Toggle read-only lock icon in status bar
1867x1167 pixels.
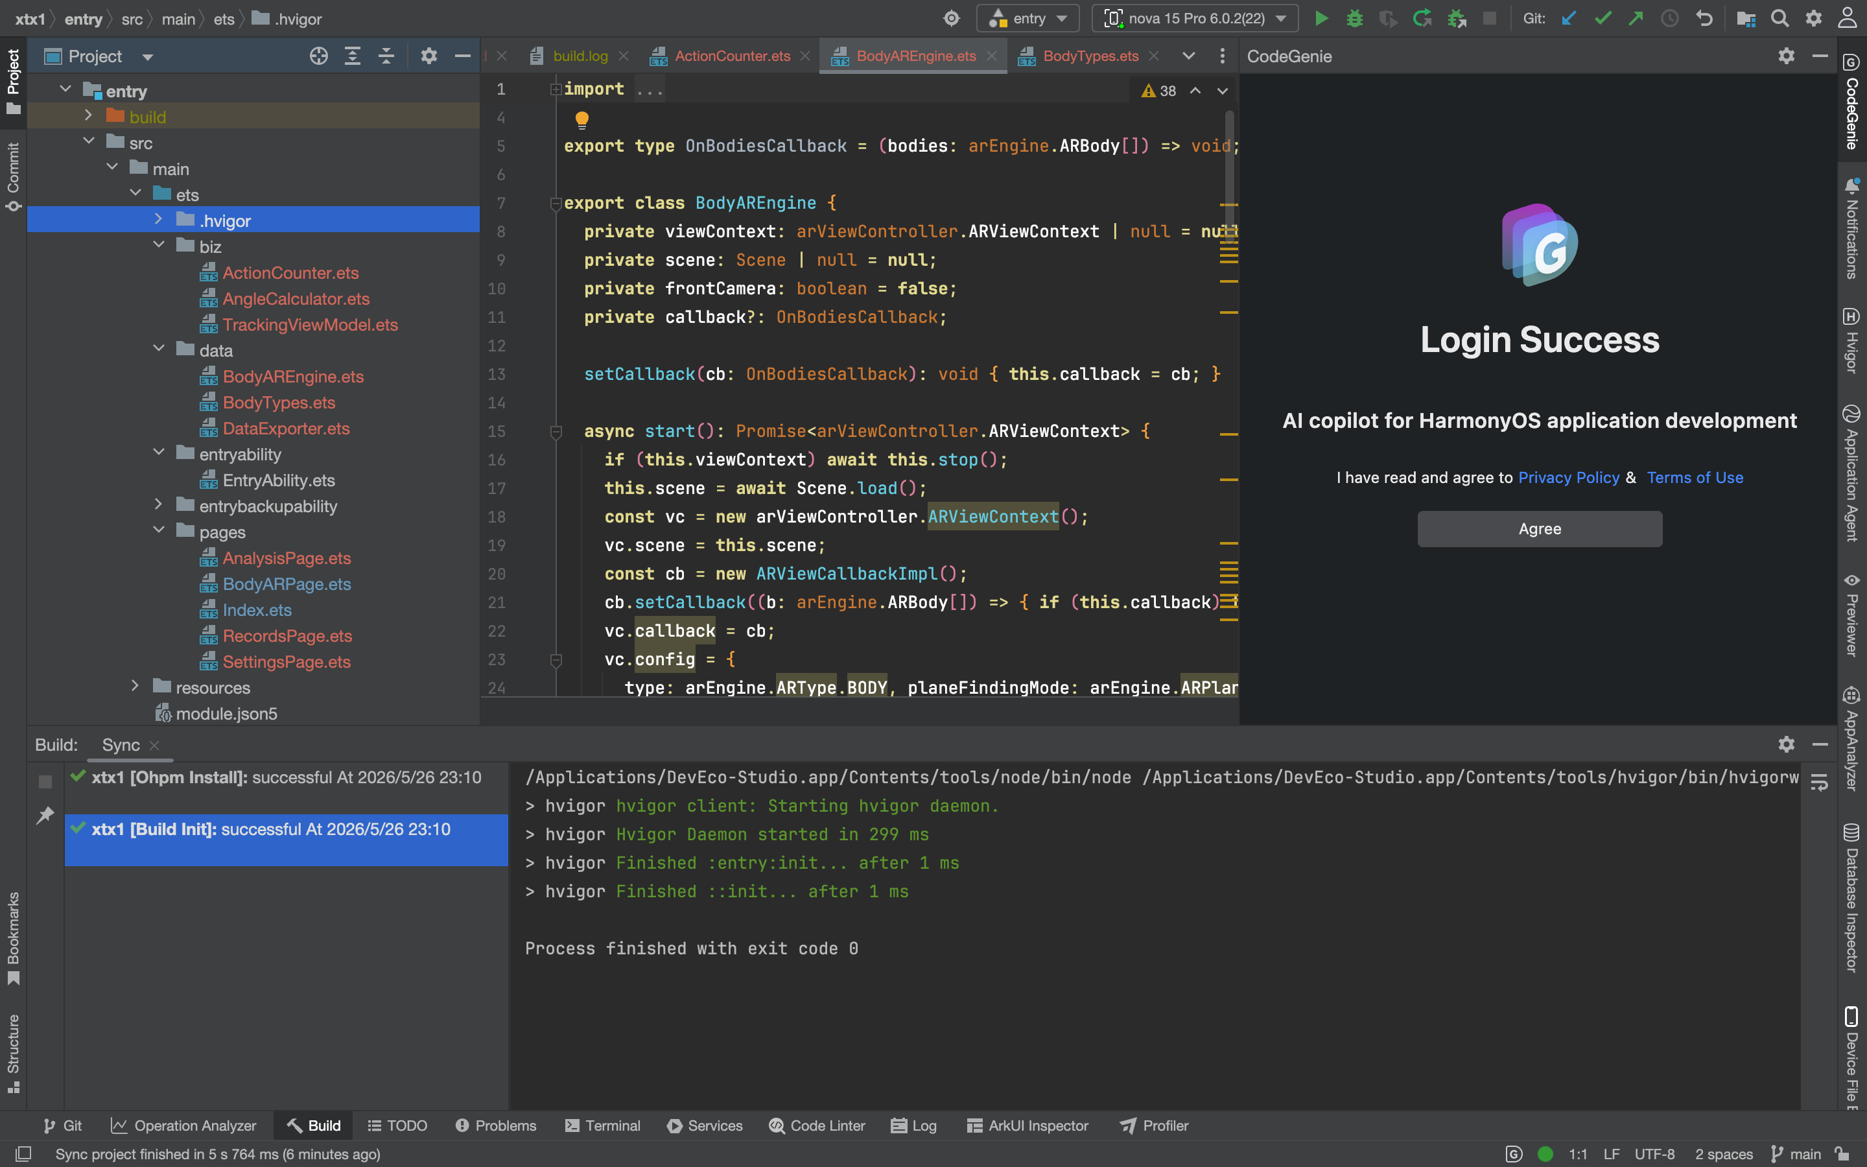(1842, 1154)
